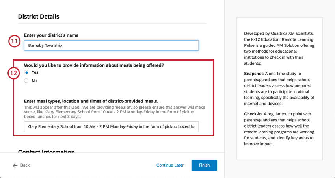Click the bold Check-in term in side panel

pos(254,113)
